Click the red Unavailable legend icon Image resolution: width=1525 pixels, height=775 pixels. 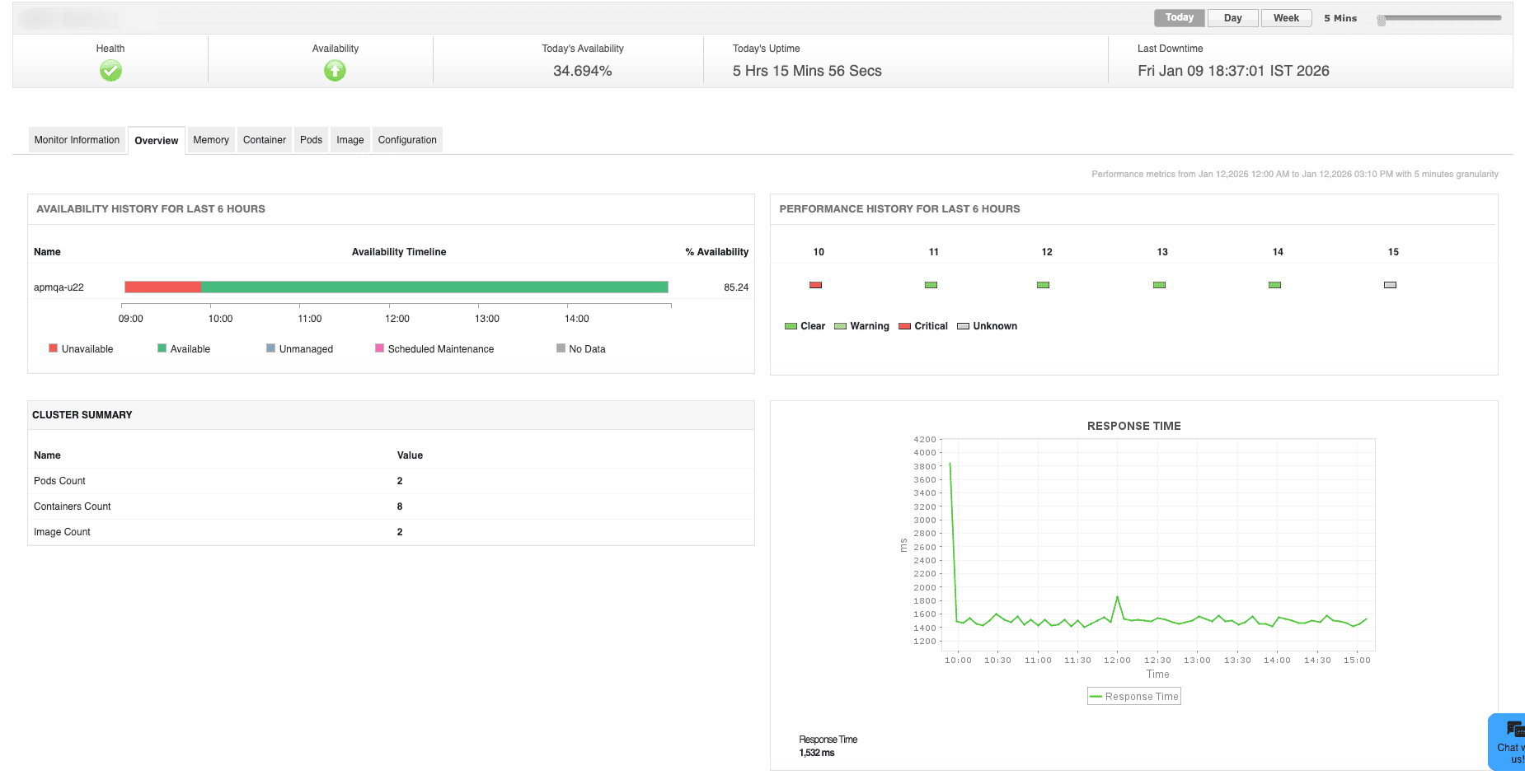point(53,348)
